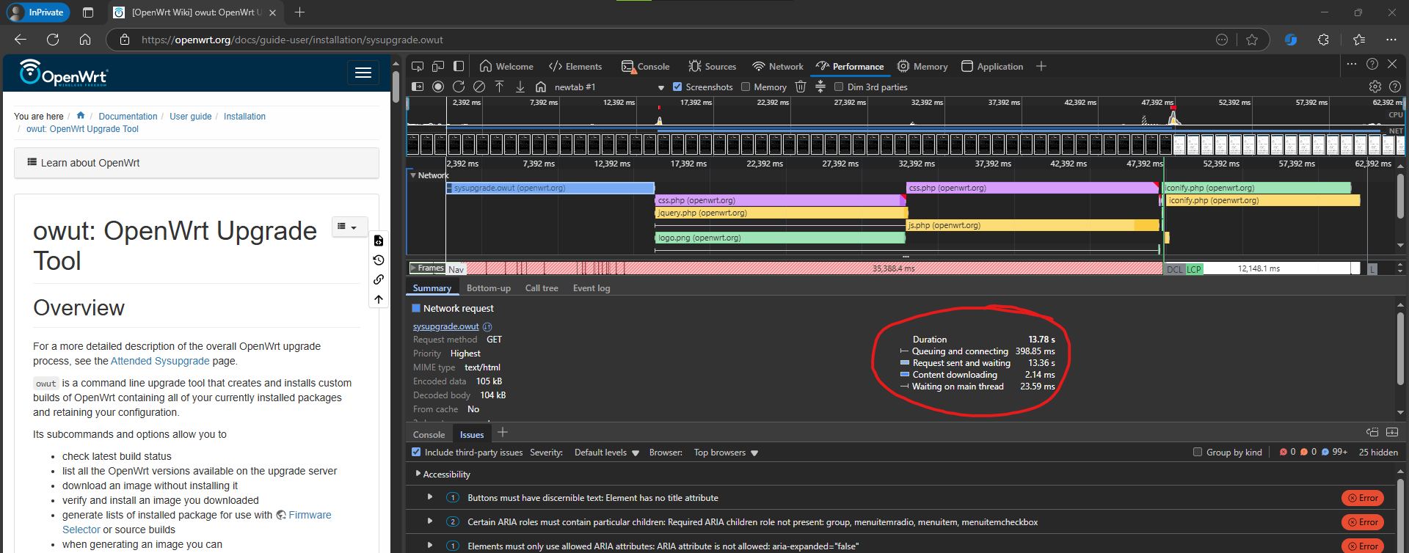Open the OpenWrt hamburger navigation menu
This screenshot has width=1409, height=553.
(x=363, y=73)
